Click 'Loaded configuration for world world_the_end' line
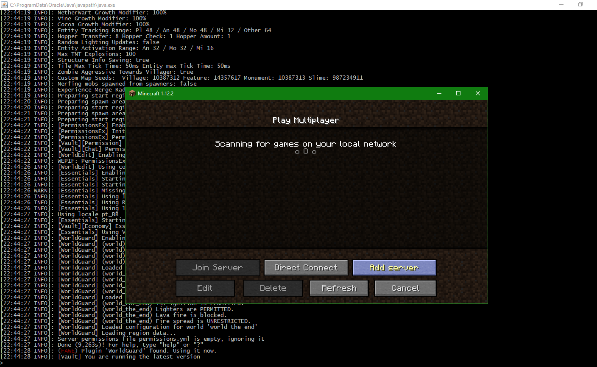 [129, 327]
